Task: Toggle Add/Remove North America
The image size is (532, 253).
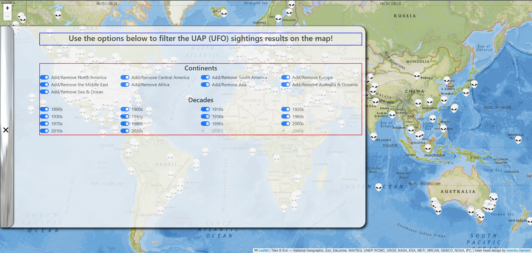Action: (x=44, y=78)
